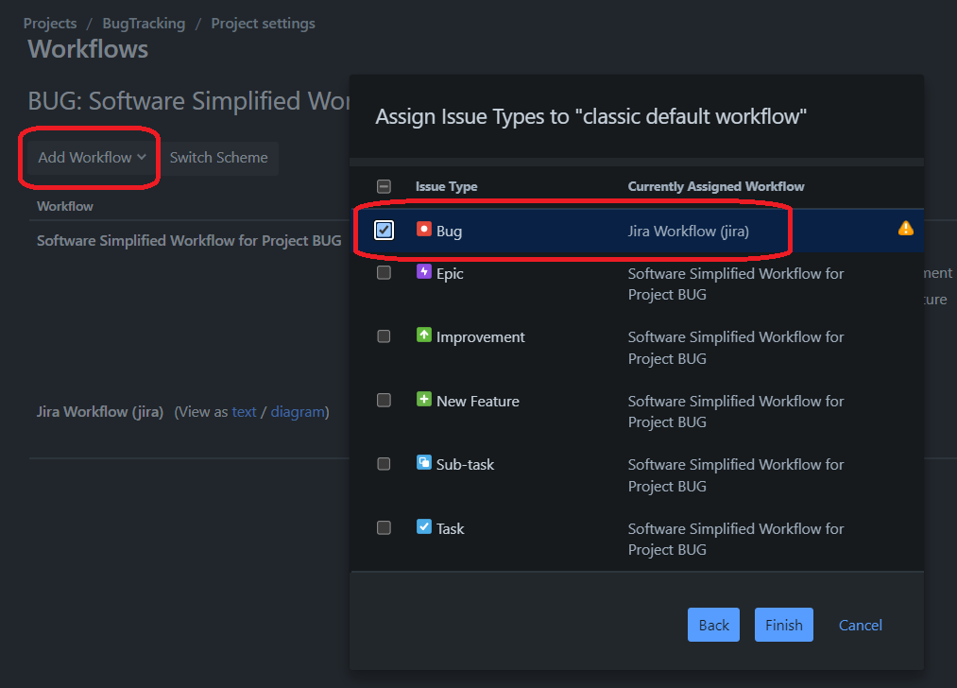Click the green New Feature plus icon
957x688 pixels.
(424, 400)
